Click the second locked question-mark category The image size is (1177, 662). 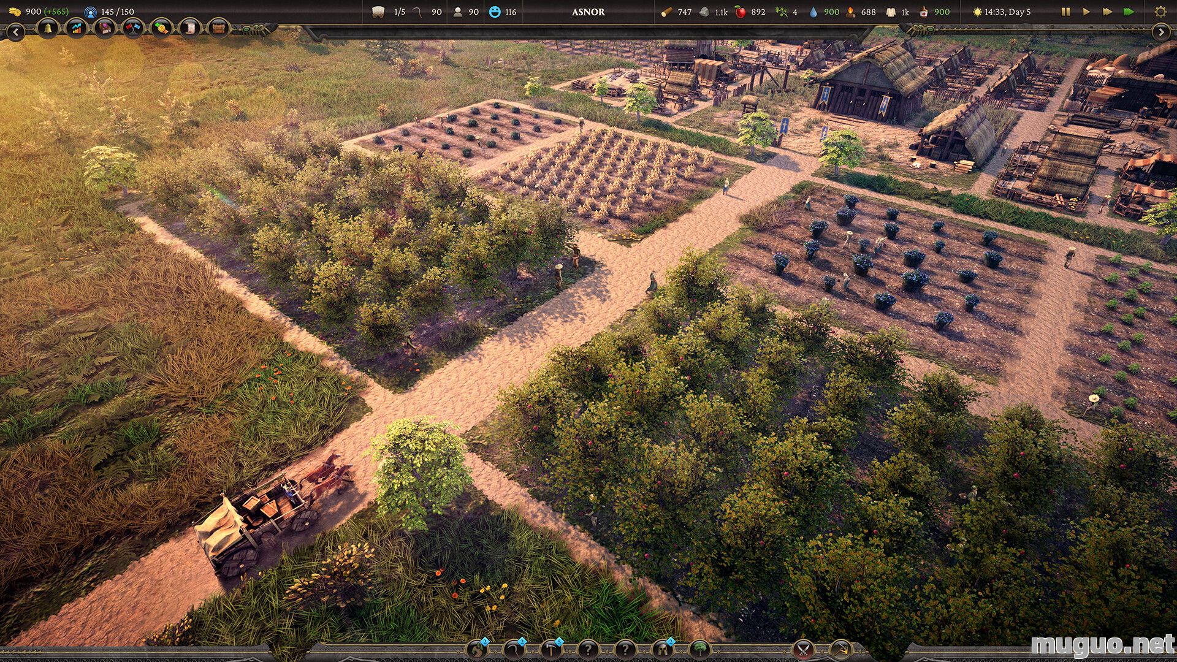(625, 649)
